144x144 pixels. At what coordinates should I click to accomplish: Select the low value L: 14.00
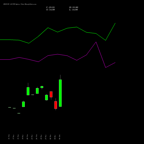[73, 10]
